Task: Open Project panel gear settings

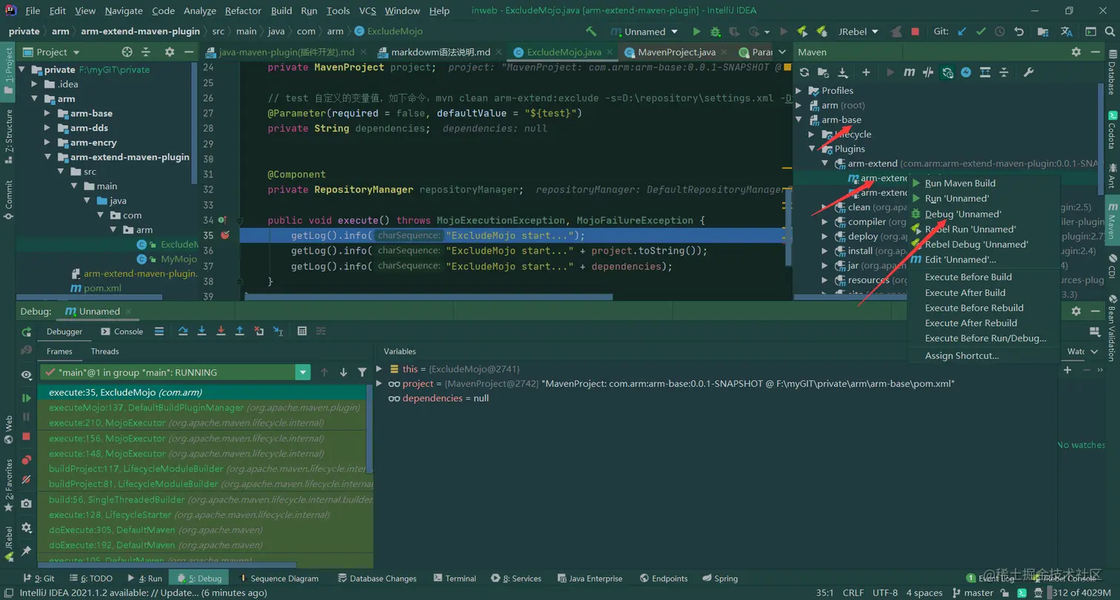Action: pos(169,52)
